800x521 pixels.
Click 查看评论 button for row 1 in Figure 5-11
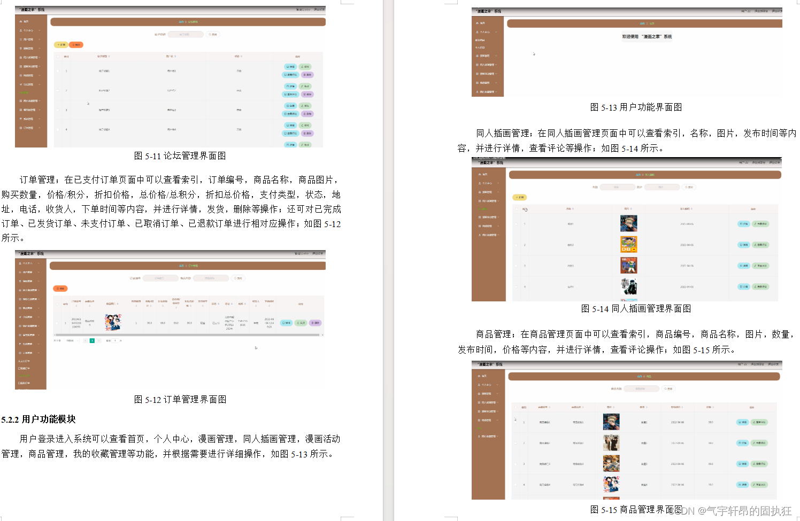click(x=290, y=75)
